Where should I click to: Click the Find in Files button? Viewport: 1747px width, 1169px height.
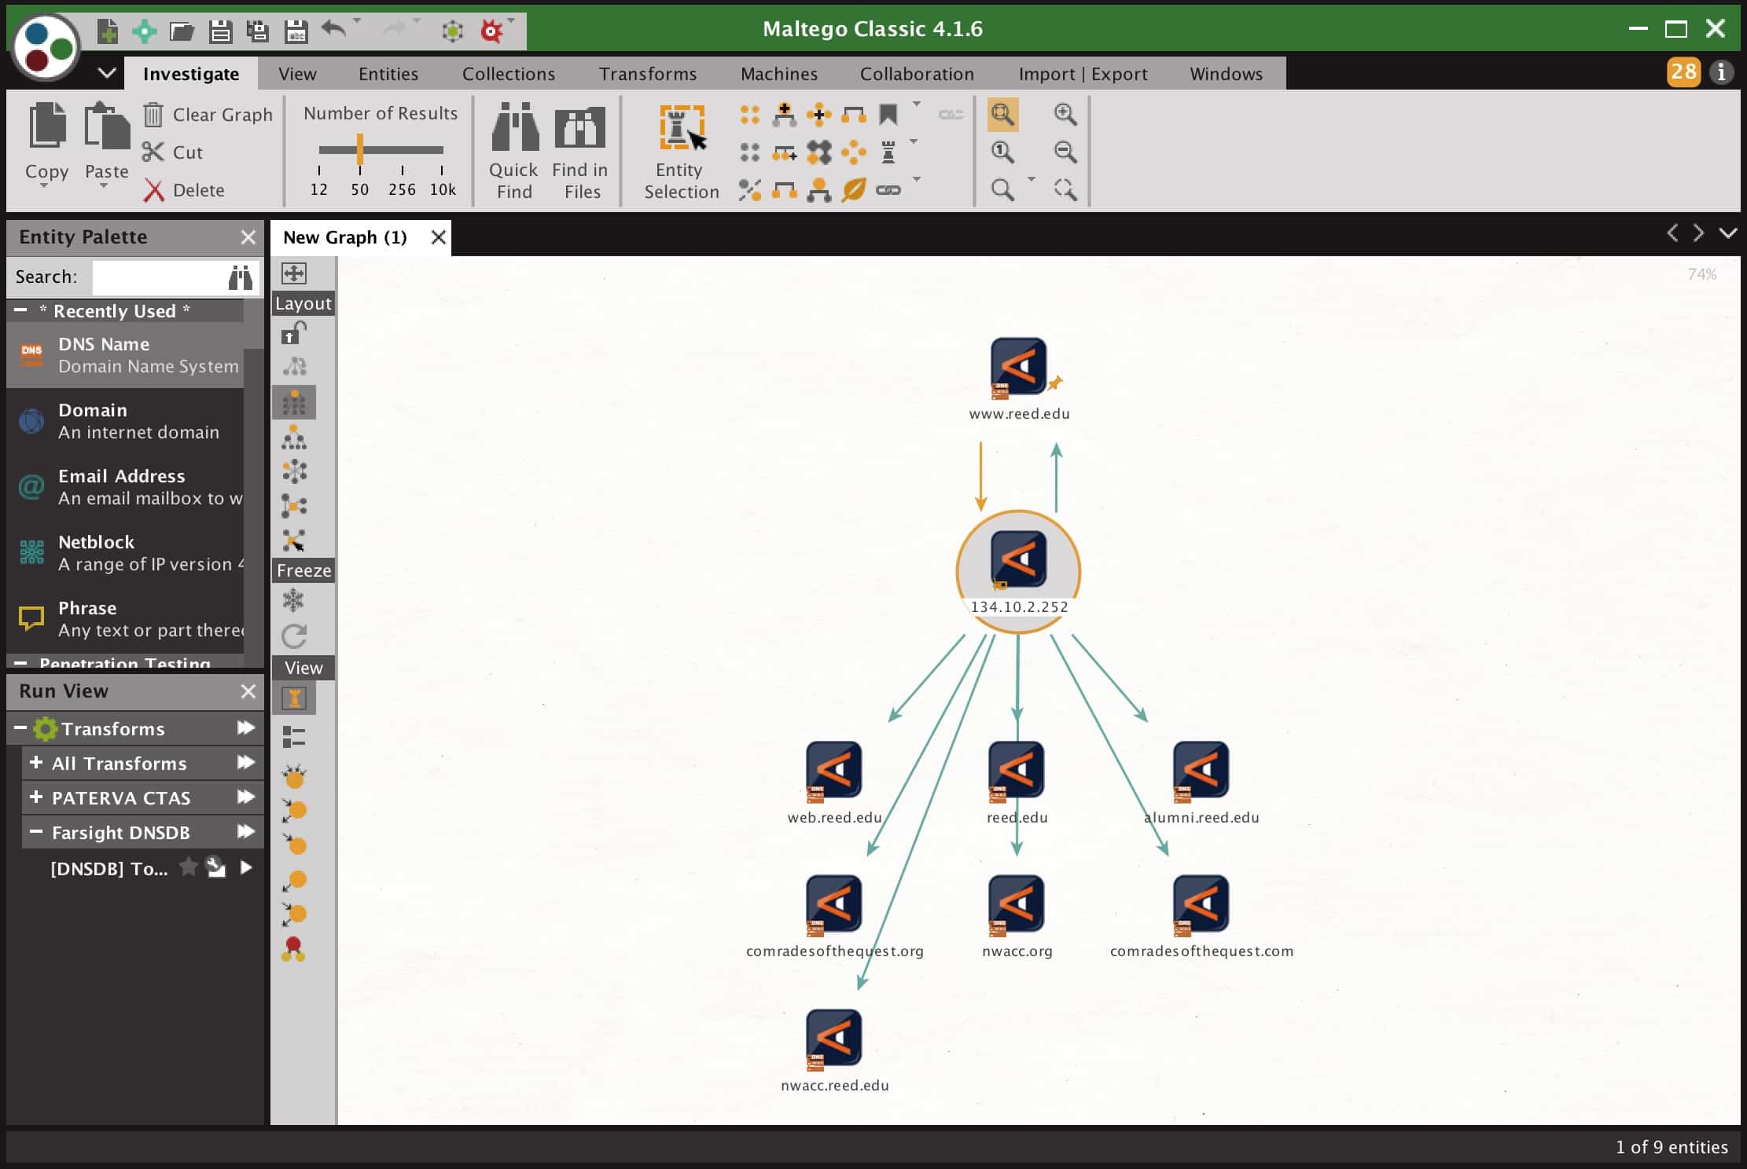581,151
